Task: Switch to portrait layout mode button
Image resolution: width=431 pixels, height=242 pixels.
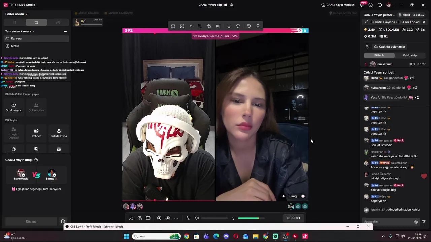Action: tap(14, 23)
